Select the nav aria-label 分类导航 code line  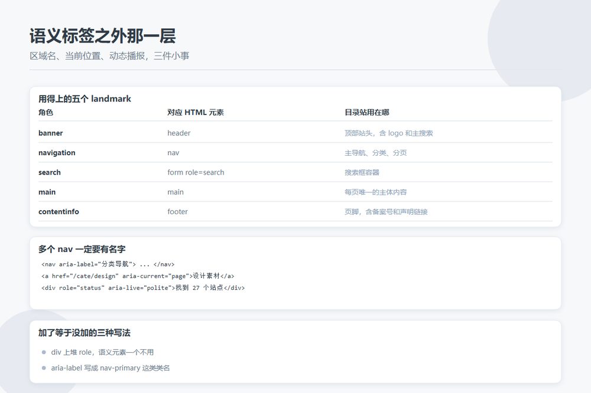[108, 264]
